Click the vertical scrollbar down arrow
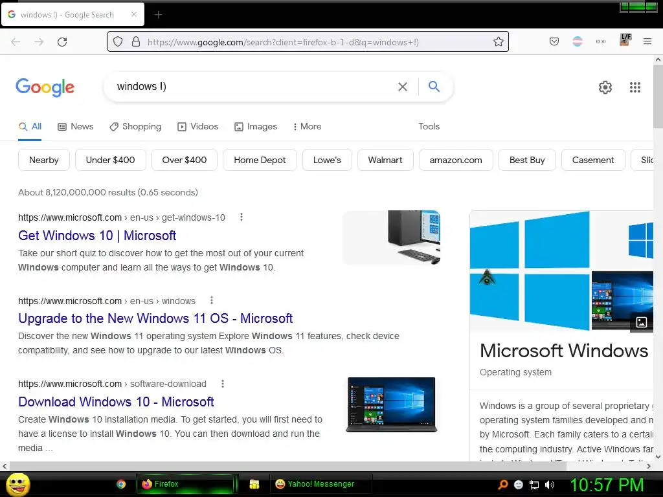 [658, 456]
